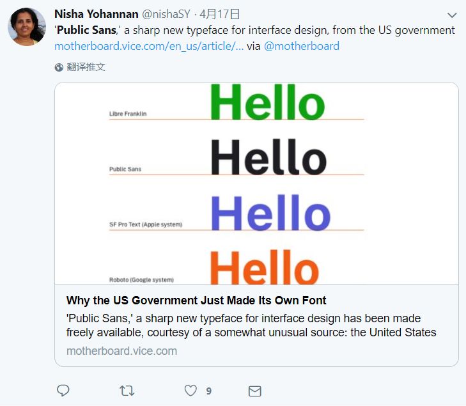Viewport: 466px width, 406px height.
Task: Open the motherboard.vice.com/en_us/article link in tweet text
Action: click(x=149, y=46)
